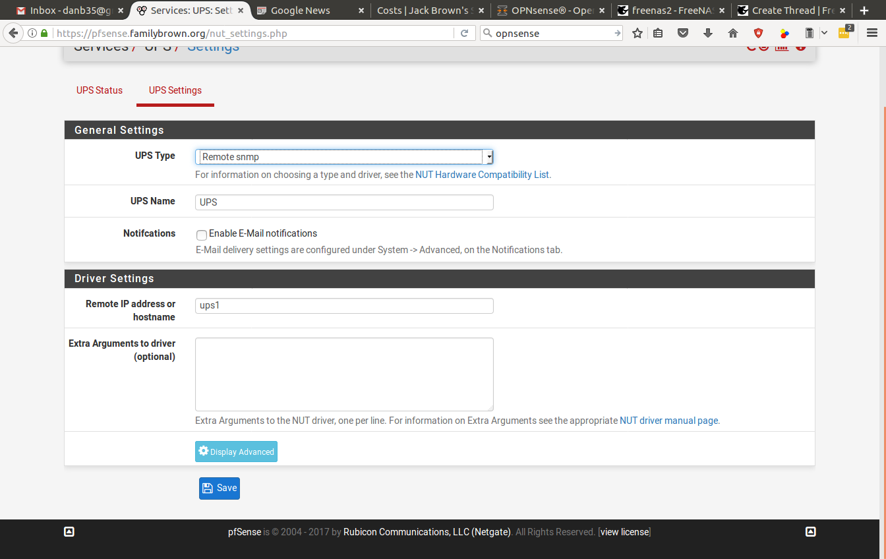Click the yellow extension with badge 2

[x=845, y=32]
